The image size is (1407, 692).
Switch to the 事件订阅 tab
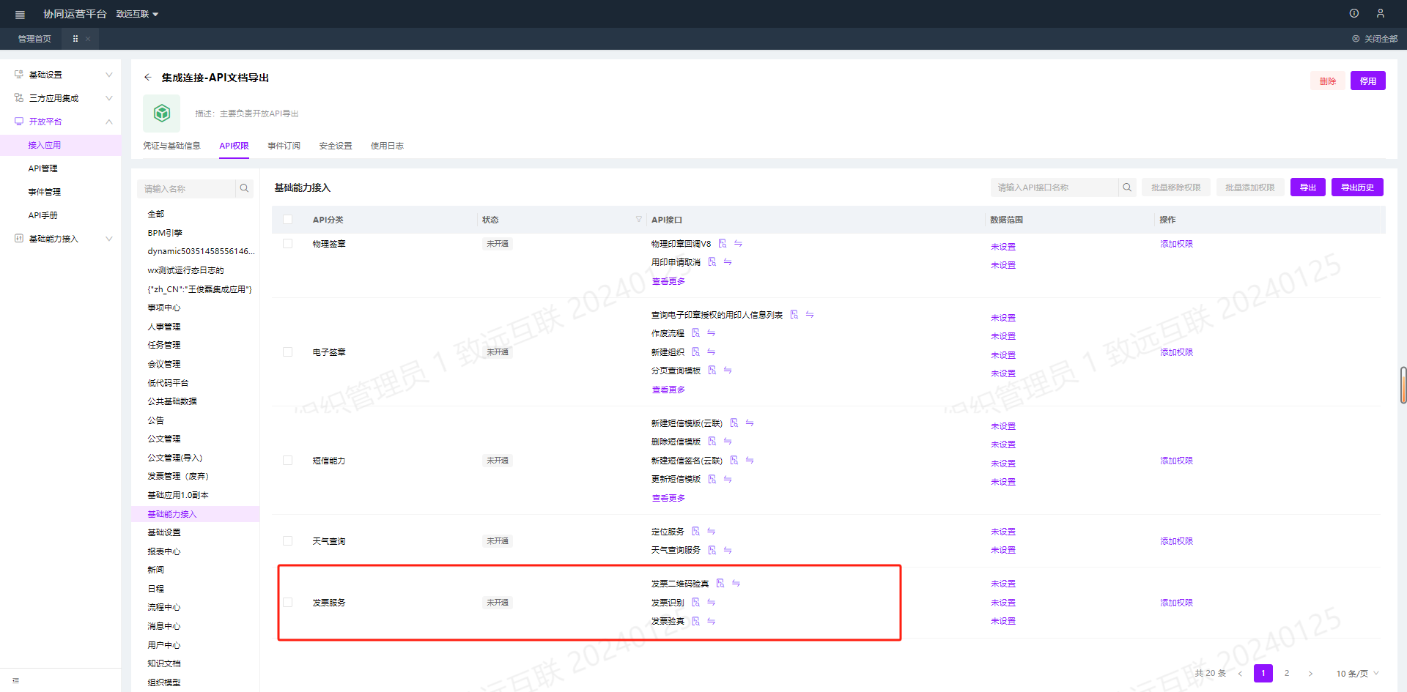[284, 146]
